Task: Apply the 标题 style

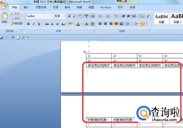Action: coord(162,19)
